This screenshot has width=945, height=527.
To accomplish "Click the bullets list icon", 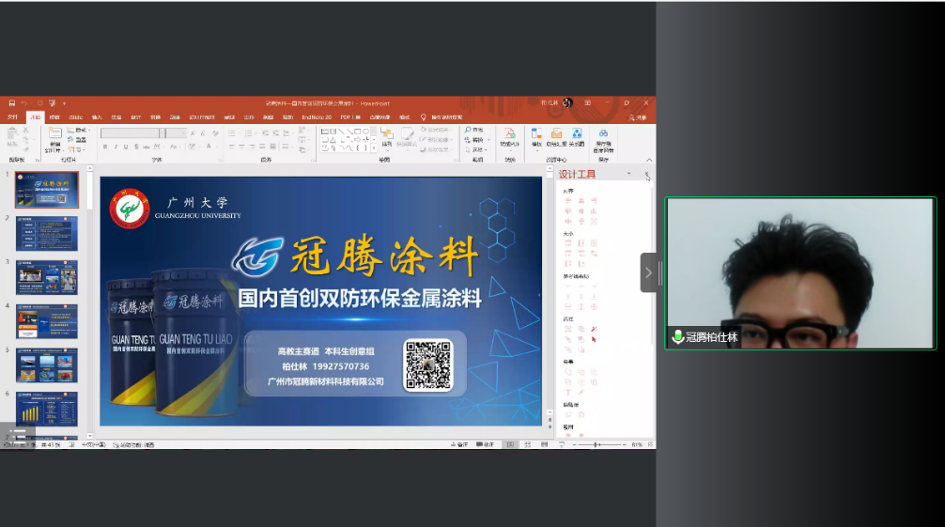I will [x=231, y=133].
